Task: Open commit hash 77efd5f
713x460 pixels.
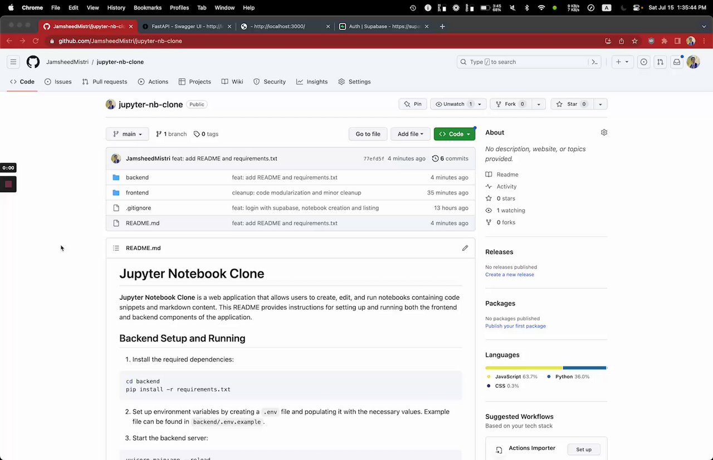Action: coord(374,159)
